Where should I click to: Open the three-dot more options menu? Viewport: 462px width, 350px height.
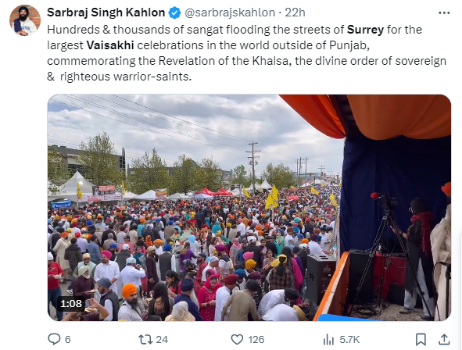point(444,13)
